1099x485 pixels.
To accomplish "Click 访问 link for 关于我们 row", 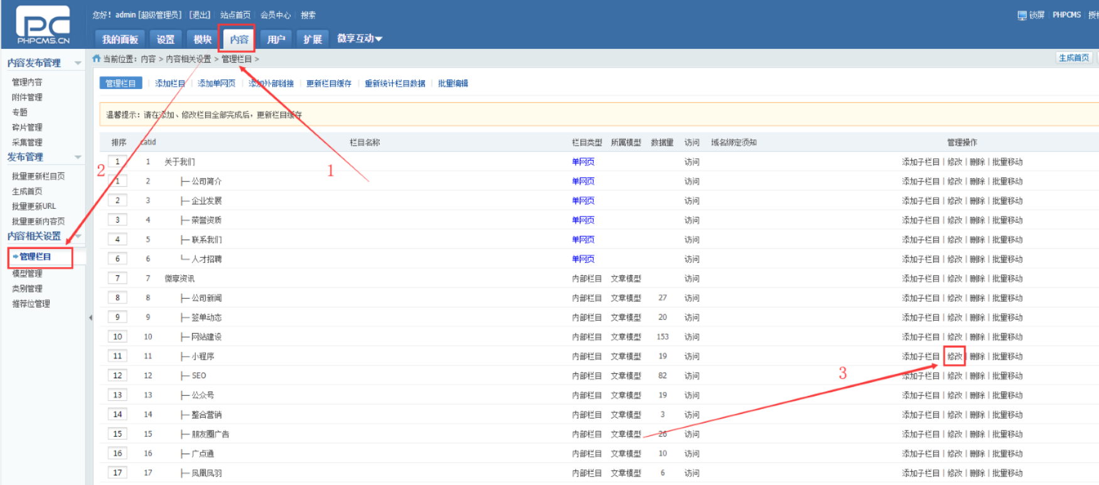I will coord(692,162).
